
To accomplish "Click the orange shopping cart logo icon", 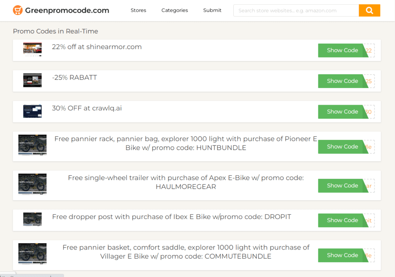I will [x=18, y=10].
